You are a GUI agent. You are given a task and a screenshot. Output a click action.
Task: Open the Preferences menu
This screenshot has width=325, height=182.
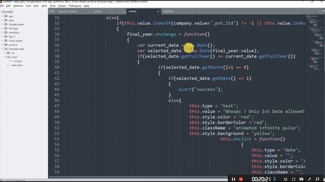(x=75, y=6)
